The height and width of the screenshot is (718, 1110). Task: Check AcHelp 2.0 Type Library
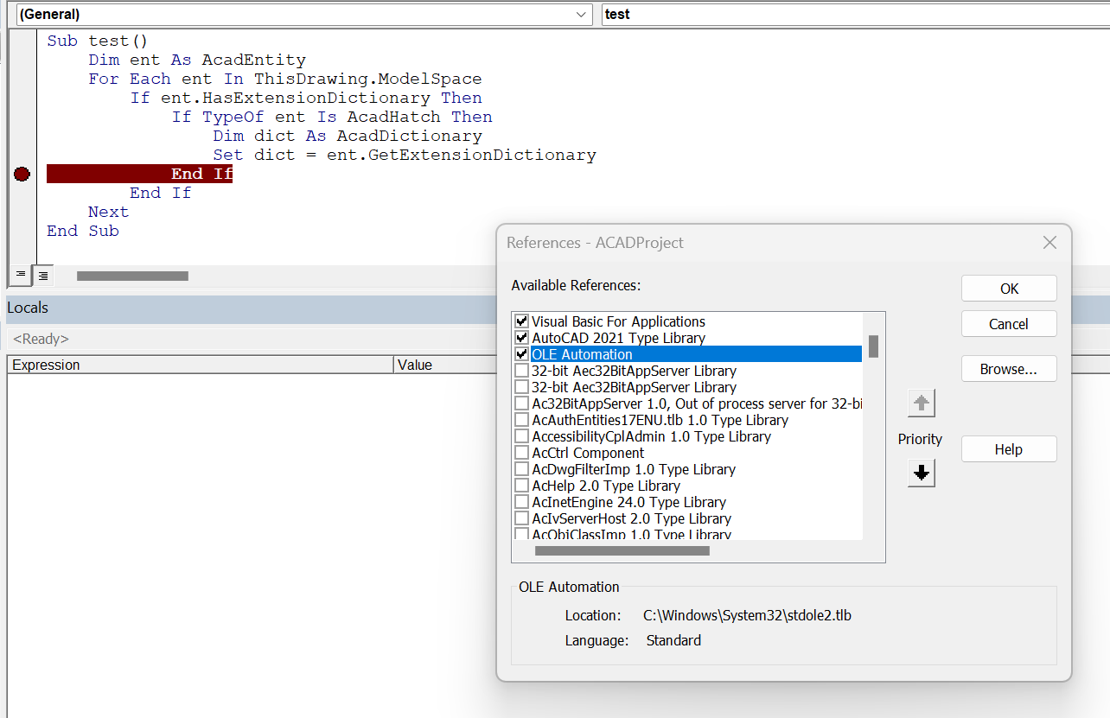click(521, 486)
